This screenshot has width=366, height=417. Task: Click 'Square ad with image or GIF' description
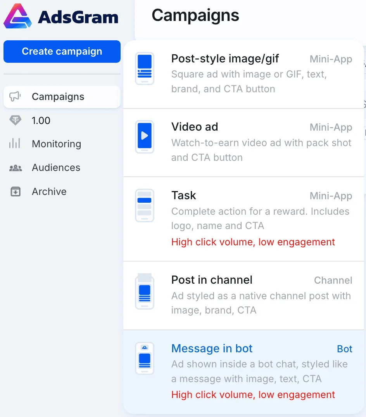[x=249, y=81]
